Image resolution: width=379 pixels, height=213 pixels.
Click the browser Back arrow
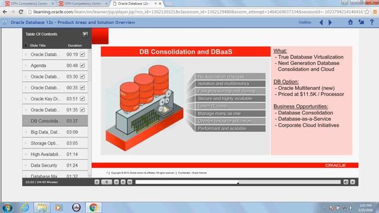[x=5, y=12]
